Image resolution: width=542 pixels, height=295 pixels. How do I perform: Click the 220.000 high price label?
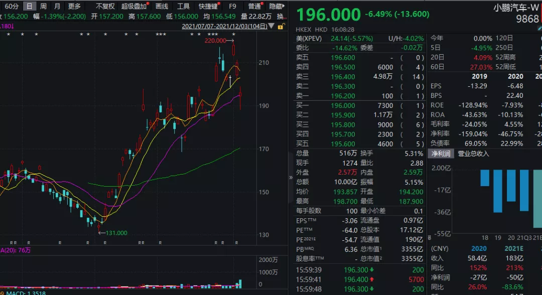[215, 41]
